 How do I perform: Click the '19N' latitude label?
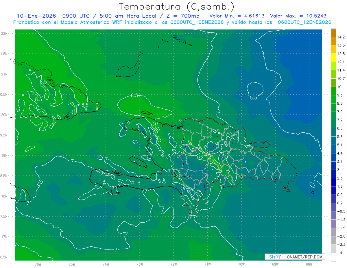(x=5, y=156)
